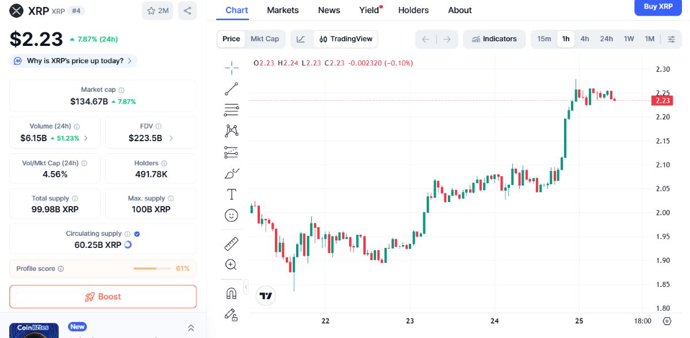The height and width of the screenshot is (338, 690).
Task: Redo the chart action
Action: tap(447, 39)
